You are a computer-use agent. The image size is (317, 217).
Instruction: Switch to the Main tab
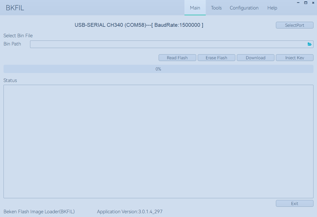click(x=195, y=8)
